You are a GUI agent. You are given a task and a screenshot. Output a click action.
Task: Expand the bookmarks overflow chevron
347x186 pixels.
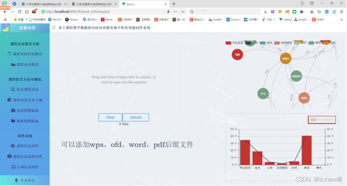341,19
